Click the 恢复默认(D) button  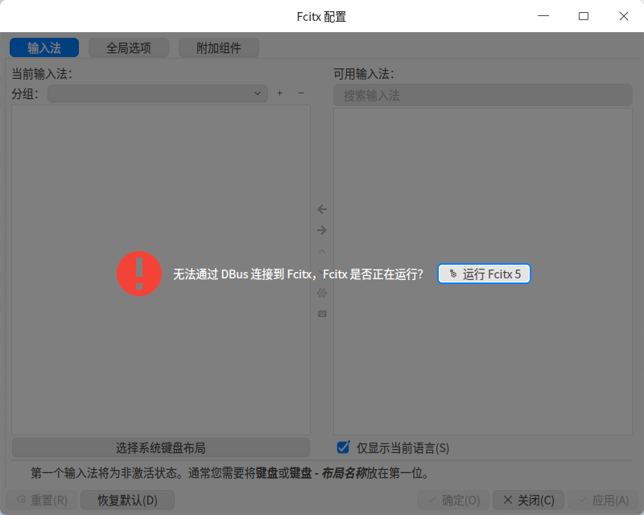point(128,501)
